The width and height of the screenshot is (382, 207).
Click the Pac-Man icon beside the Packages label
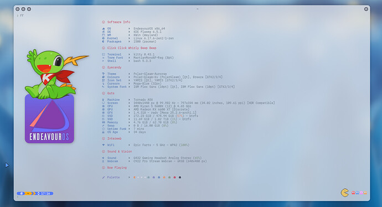[x=104, y=42]
